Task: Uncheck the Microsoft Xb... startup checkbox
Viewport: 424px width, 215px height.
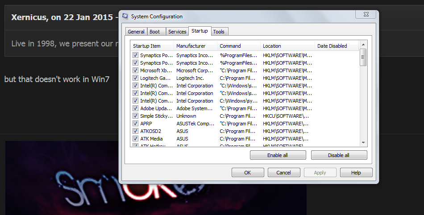Action: 136,70
